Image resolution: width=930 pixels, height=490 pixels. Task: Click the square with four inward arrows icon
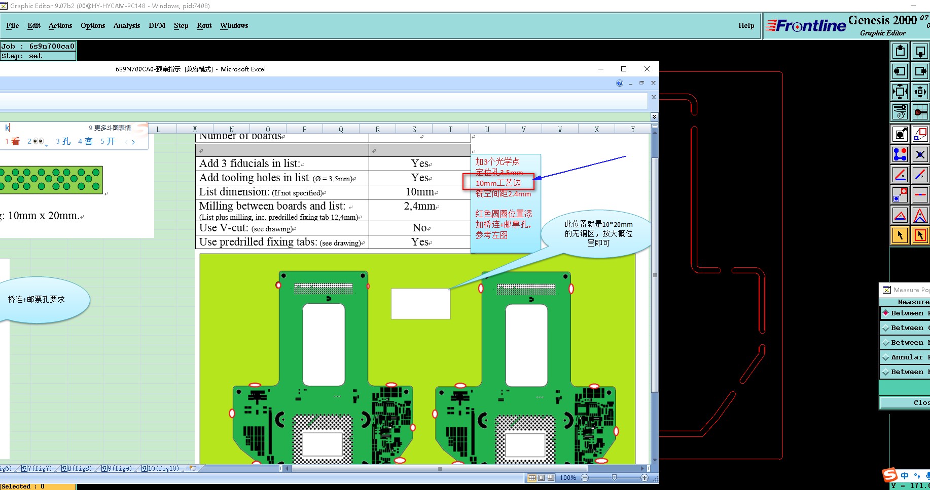900,92
